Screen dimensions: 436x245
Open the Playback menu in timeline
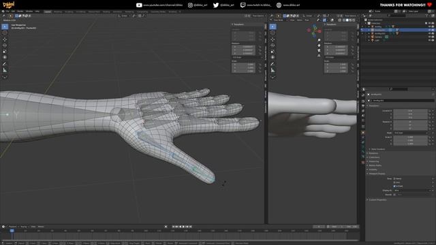tap(14, 227)
